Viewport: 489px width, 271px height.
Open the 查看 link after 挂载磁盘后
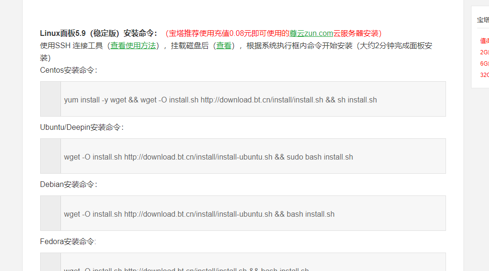(224, 46)
